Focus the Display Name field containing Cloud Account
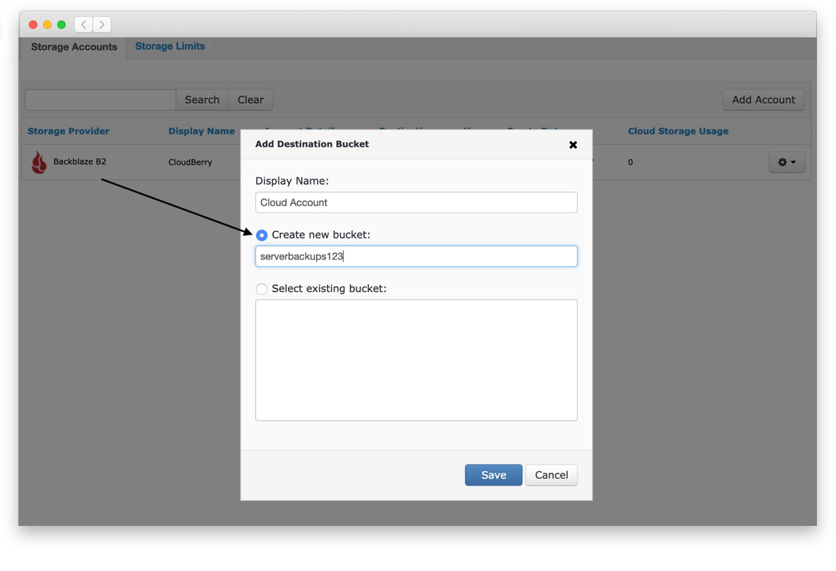 pyautogui.click(x=416, y=203)
